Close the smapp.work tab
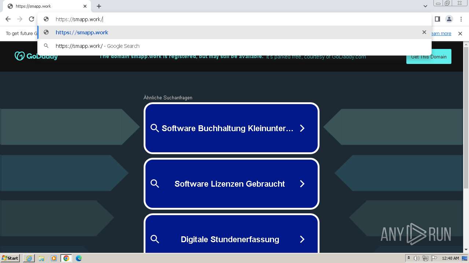Viewport: 469px width, 263px height. [85, 6]
